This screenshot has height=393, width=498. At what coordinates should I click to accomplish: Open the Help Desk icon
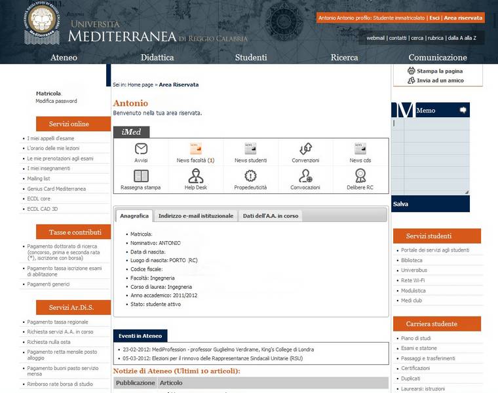pos(196,176)
